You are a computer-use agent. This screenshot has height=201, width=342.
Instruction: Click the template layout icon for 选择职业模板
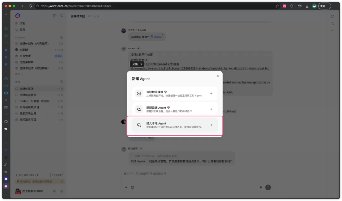tap(139, 94)
